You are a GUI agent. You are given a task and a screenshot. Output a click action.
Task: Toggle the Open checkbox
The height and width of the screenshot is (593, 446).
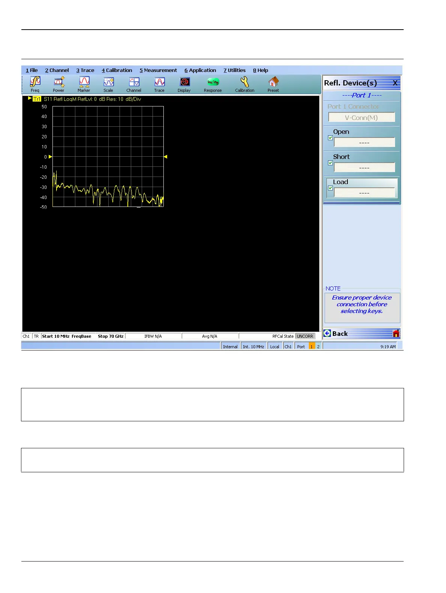(x=330, y=138)
